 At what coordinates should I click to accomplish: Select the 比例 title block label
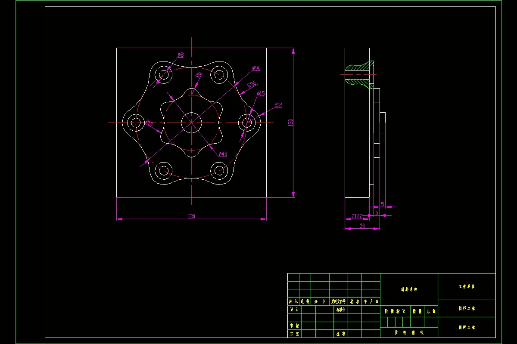point(431,311)
